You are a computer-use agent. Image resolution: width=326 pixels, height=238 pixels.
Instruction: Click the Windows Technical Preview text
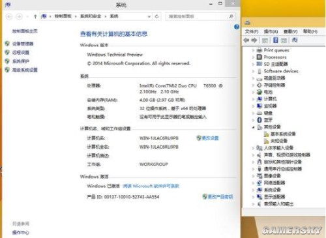click(115, 55)
